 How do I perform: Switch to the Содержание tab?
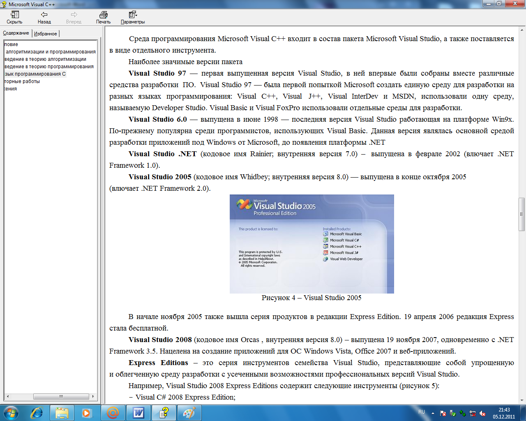pos(16,33)
